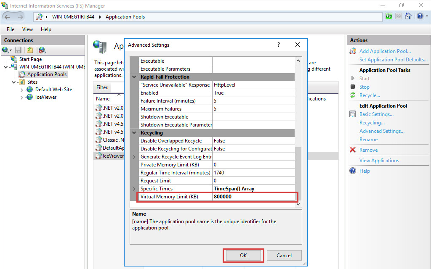Image resolution: width=431 pixels, height=269 pixels.
Task: Open the Advanced Settings link in Actions
Action: (382, 131)
